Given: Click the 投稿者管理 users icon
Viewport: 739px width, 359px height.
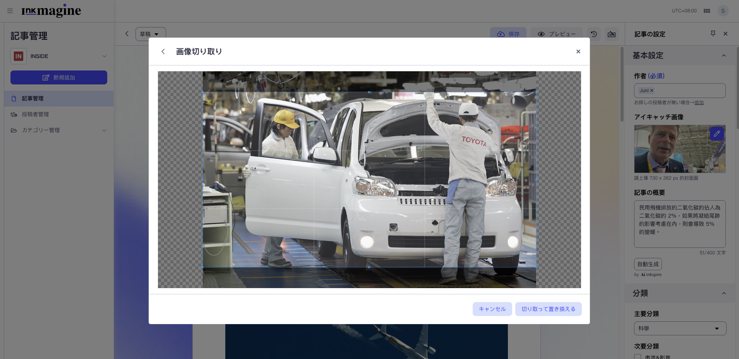Looking at the screenshot, I should tap(14, 115).
